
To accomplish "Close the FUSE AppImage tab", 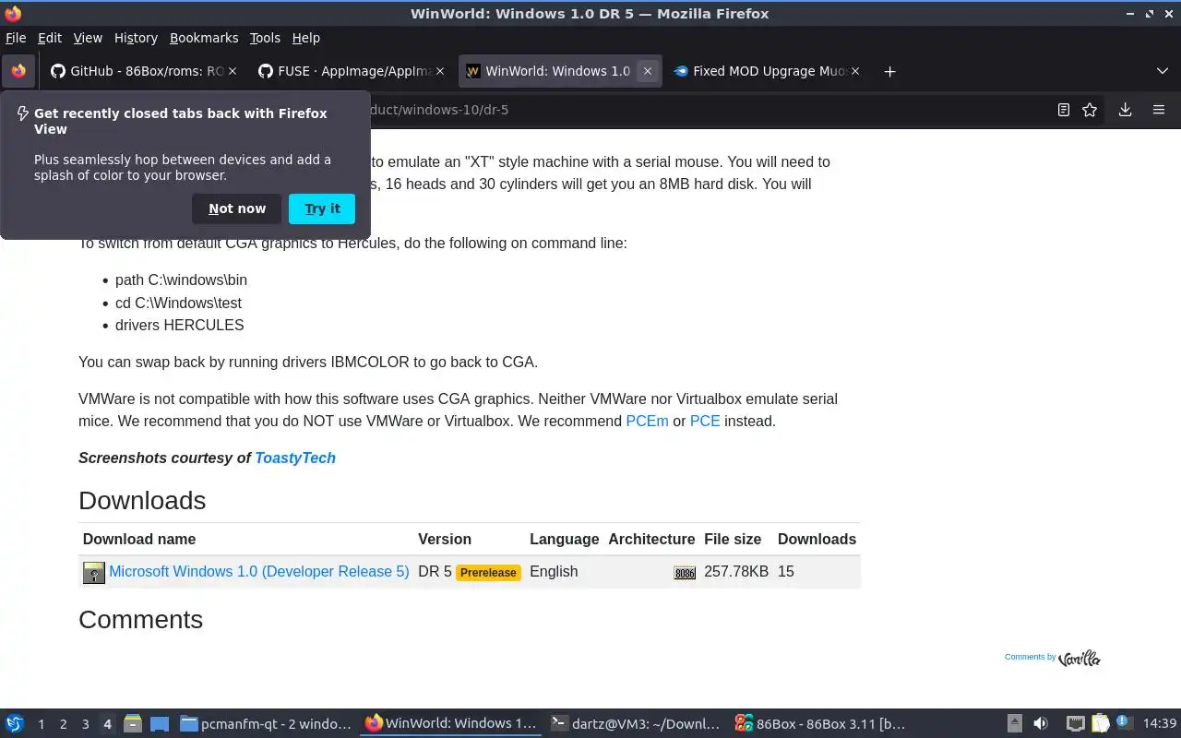I will (440, 71).
